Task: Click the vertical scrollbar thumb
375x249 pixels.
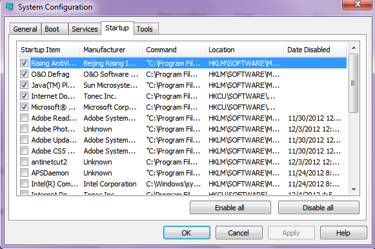Action: [x=354, y=83]
